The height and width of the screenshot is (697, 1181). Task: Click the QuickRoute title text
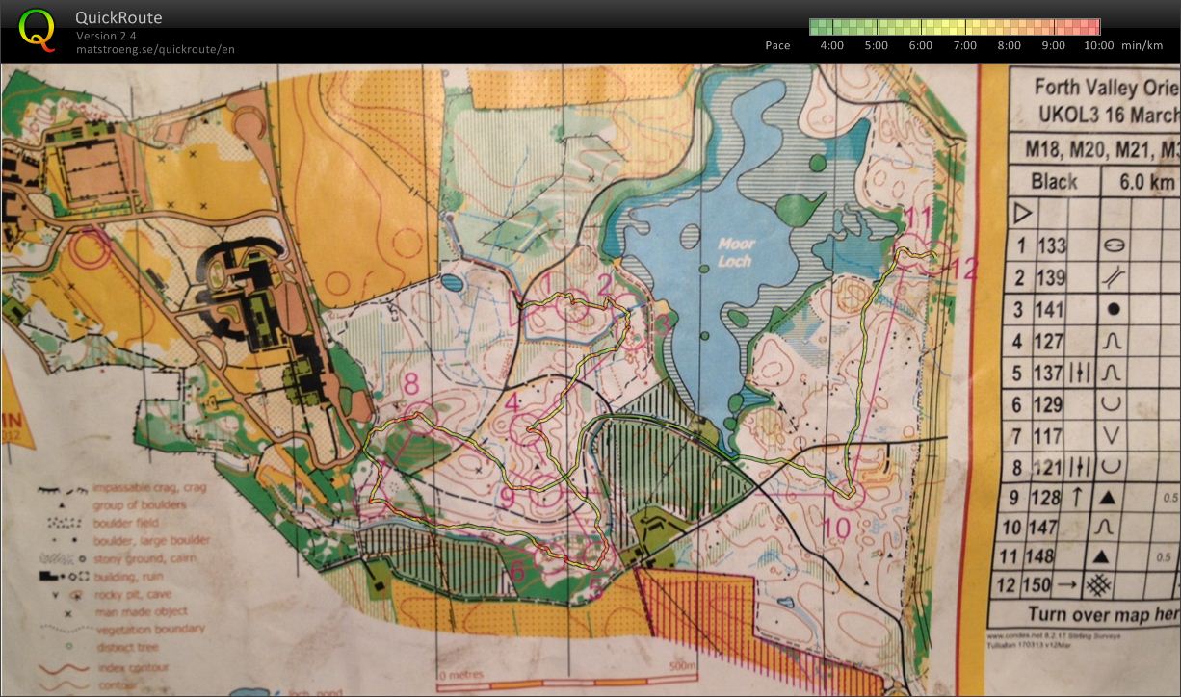[118, 18]
